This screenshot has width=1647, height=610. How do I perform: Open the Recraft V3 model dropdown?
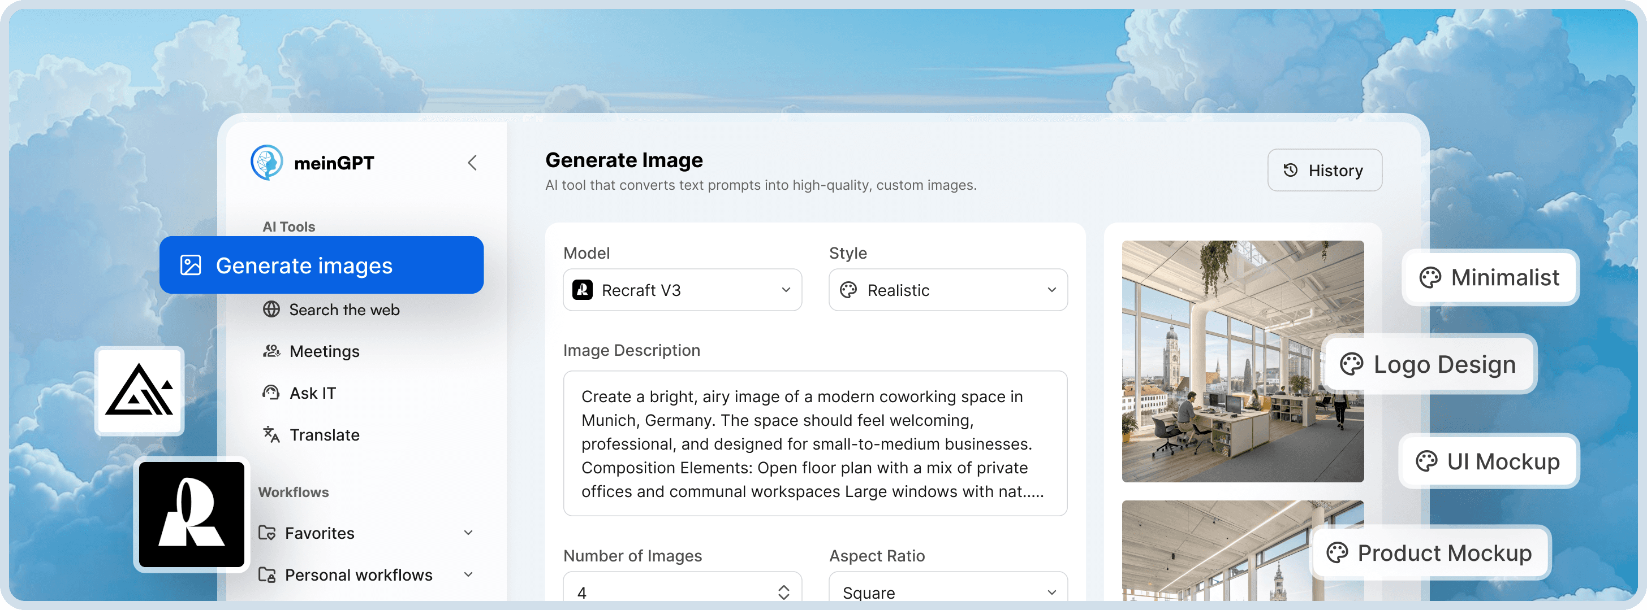tap(682, 290)
